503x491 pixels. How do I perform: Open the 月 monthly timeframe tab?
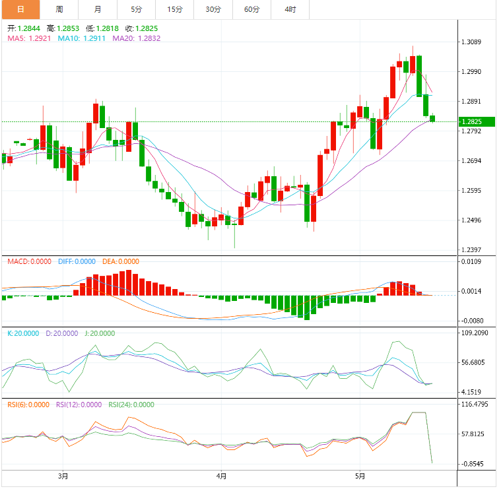[98, 9]
